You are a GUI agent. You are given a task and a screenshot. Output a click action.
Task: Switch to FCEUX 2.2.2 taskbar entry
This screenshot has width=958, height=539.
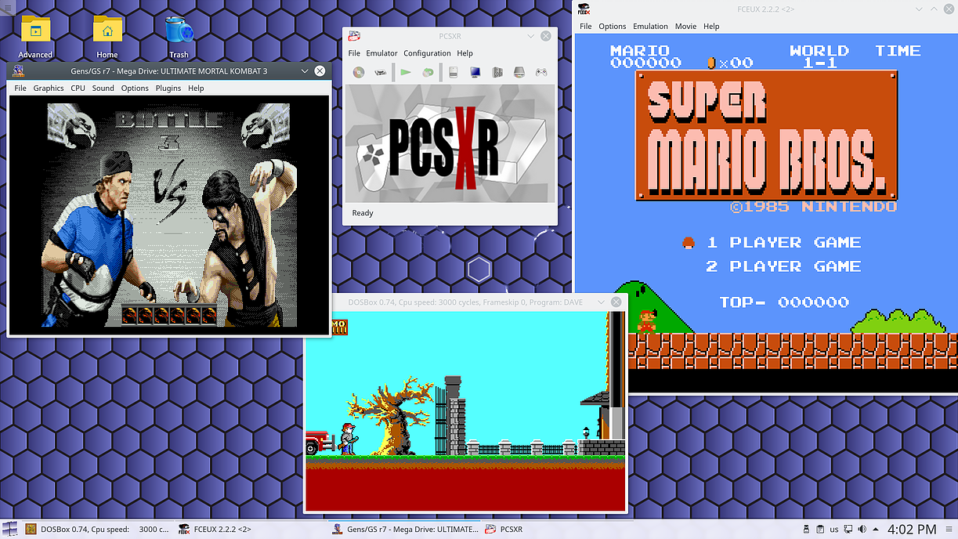[x=250, y=529]
